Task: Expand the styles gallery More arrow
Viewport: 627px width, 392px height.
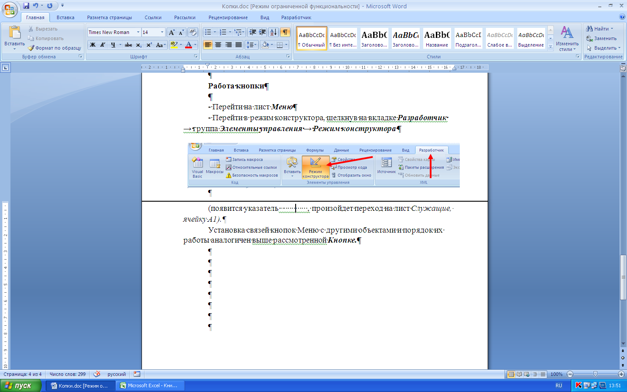Action: [550, 46]
